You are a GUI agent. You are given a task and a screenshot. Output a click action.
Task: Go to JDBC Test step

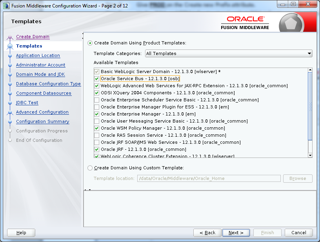tap(27, 103)
